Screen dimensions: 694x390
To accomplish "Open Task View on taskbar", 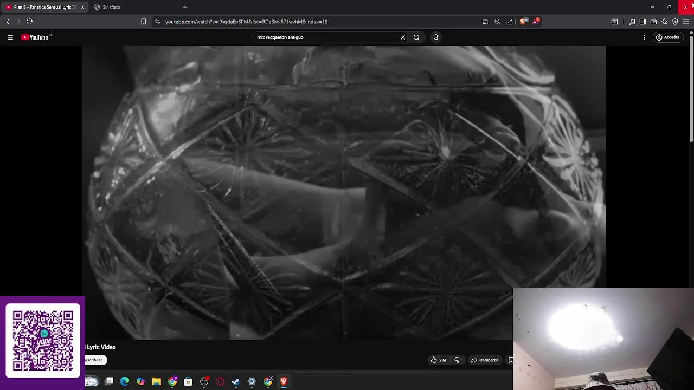I will point(109,382).
